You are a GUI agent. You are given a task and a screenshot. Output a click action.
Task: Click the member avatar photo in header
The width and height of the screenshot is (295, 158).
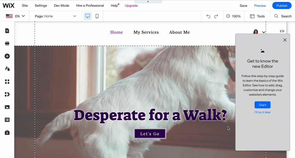point(256,32)
